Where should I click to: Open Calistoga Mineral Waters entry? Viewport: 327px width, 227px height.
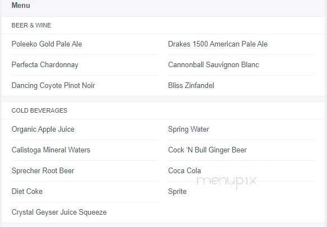point(51,150)
